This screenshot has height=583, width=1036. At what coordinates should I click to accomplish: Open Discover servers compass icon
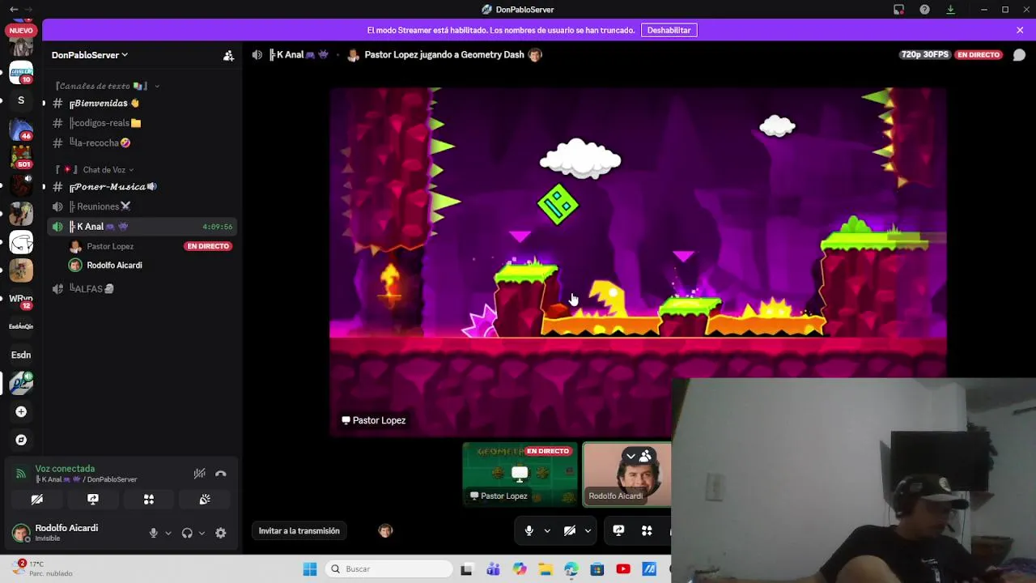(21, 440)
